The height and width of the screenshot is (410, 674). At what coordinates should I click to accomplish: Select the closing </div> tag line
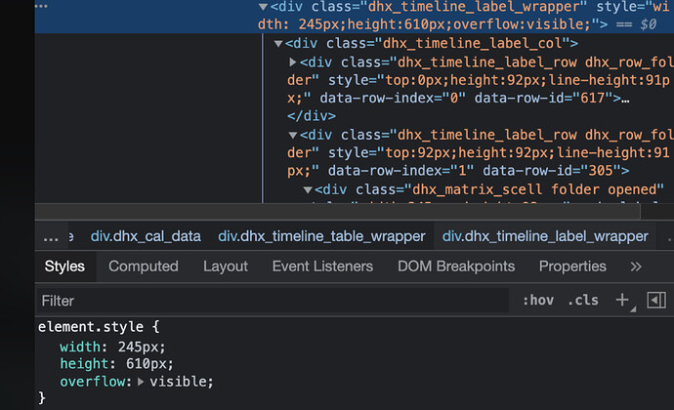pos(312,116)
